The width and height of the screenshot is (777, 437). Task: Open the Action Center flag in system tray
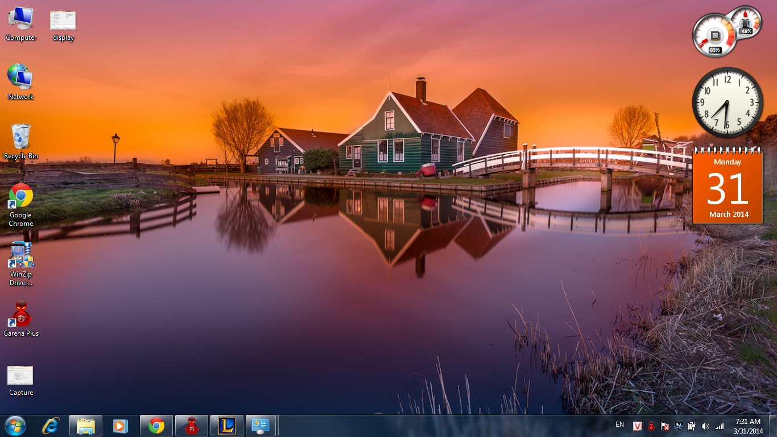[x=664, y=425]
